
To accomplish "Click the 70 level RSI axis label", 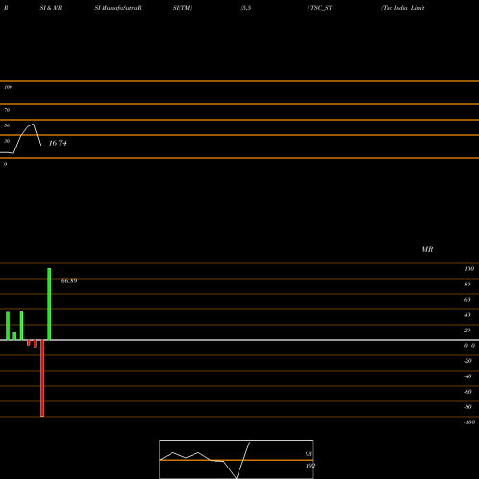I will click(x=7, y=110).
